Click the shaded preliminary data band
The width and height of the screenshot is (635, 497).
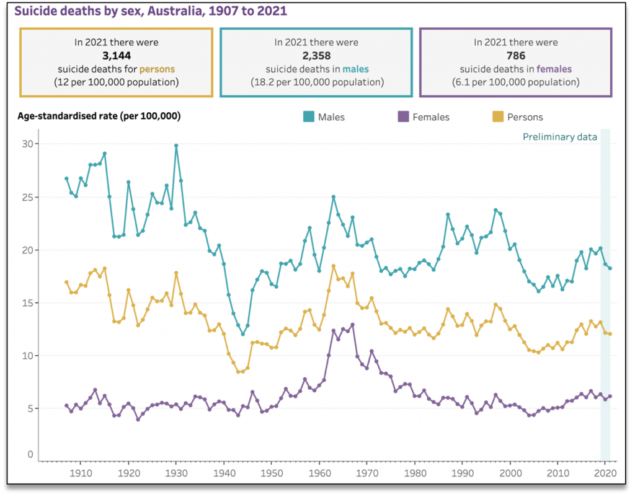[x=605, y=295]
